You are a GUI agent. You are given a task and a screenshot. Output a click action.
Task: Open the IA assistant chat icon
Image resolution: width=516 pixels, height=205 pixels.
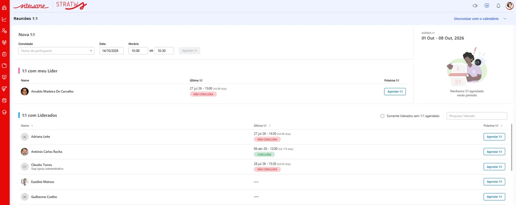pos(487,6)
